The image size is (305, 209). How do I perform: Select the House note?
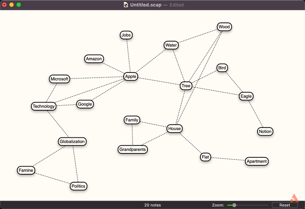[x=175, y=128]
